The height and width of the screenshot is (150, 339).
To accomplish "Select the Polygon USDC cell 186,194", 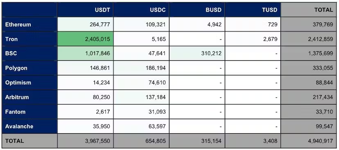I will pos(141,68).
